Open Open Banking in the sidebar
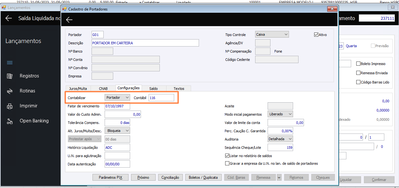The image size is (399, 188). pos(34,121)
